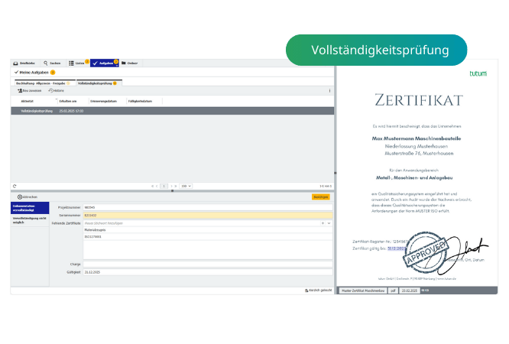Click the 25.02.2025 document date tag

click(410, 290)
